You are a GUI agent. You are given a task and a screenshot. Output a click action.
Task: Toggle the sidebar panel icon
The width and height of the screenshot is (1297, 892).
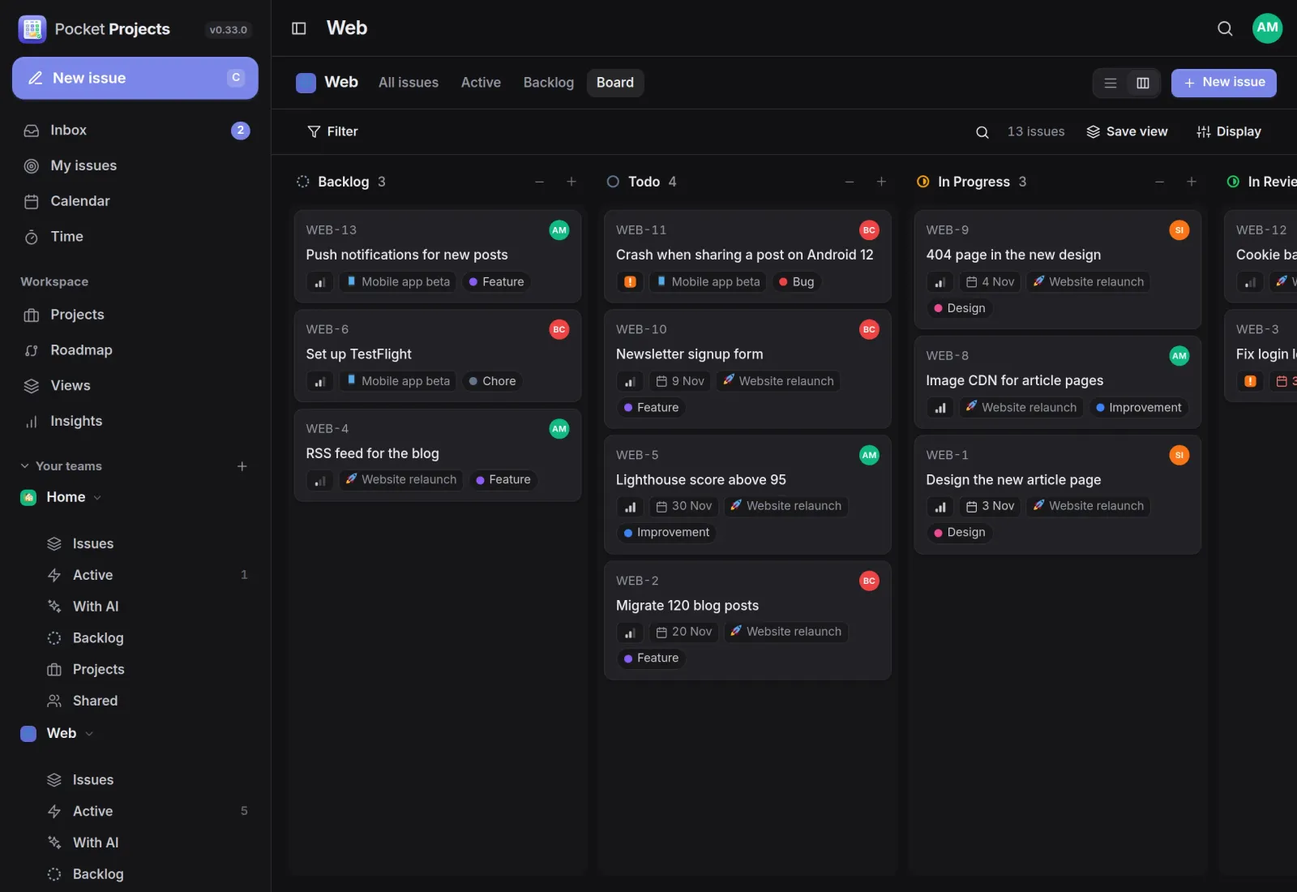tap(299, 28)
